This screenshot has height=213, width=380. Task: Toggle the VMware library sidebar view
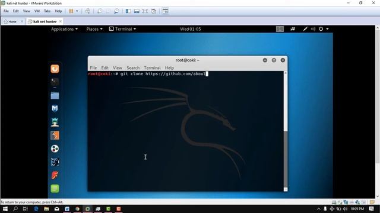click(128, 11)
